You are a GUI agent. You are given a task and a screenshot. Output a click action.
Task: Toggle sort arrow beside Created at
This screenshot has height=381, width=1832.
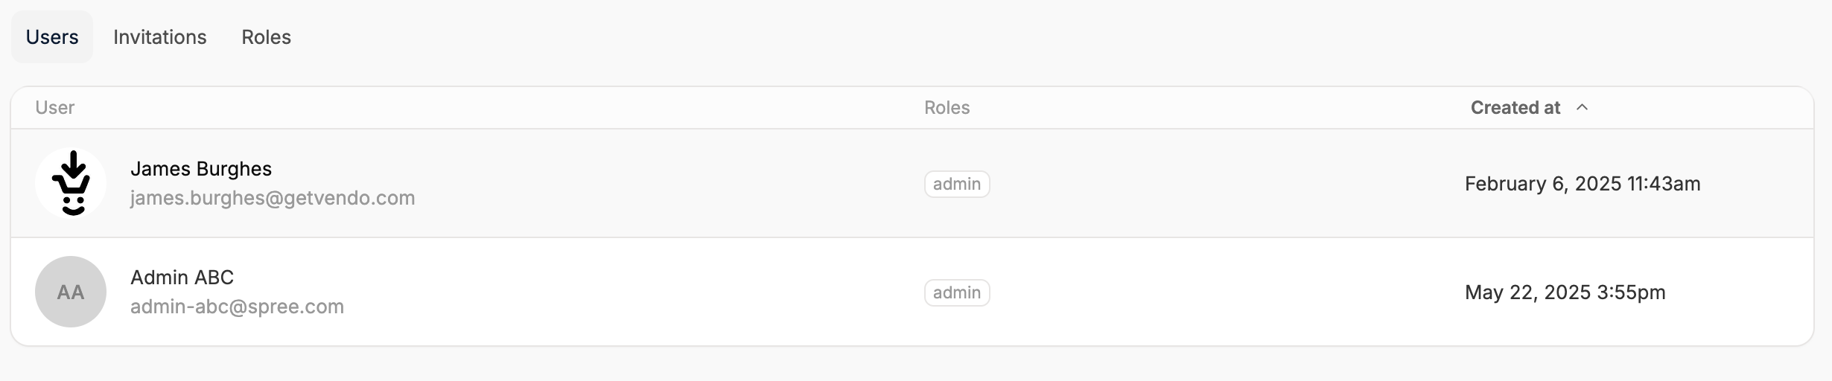click(1583, 108)
